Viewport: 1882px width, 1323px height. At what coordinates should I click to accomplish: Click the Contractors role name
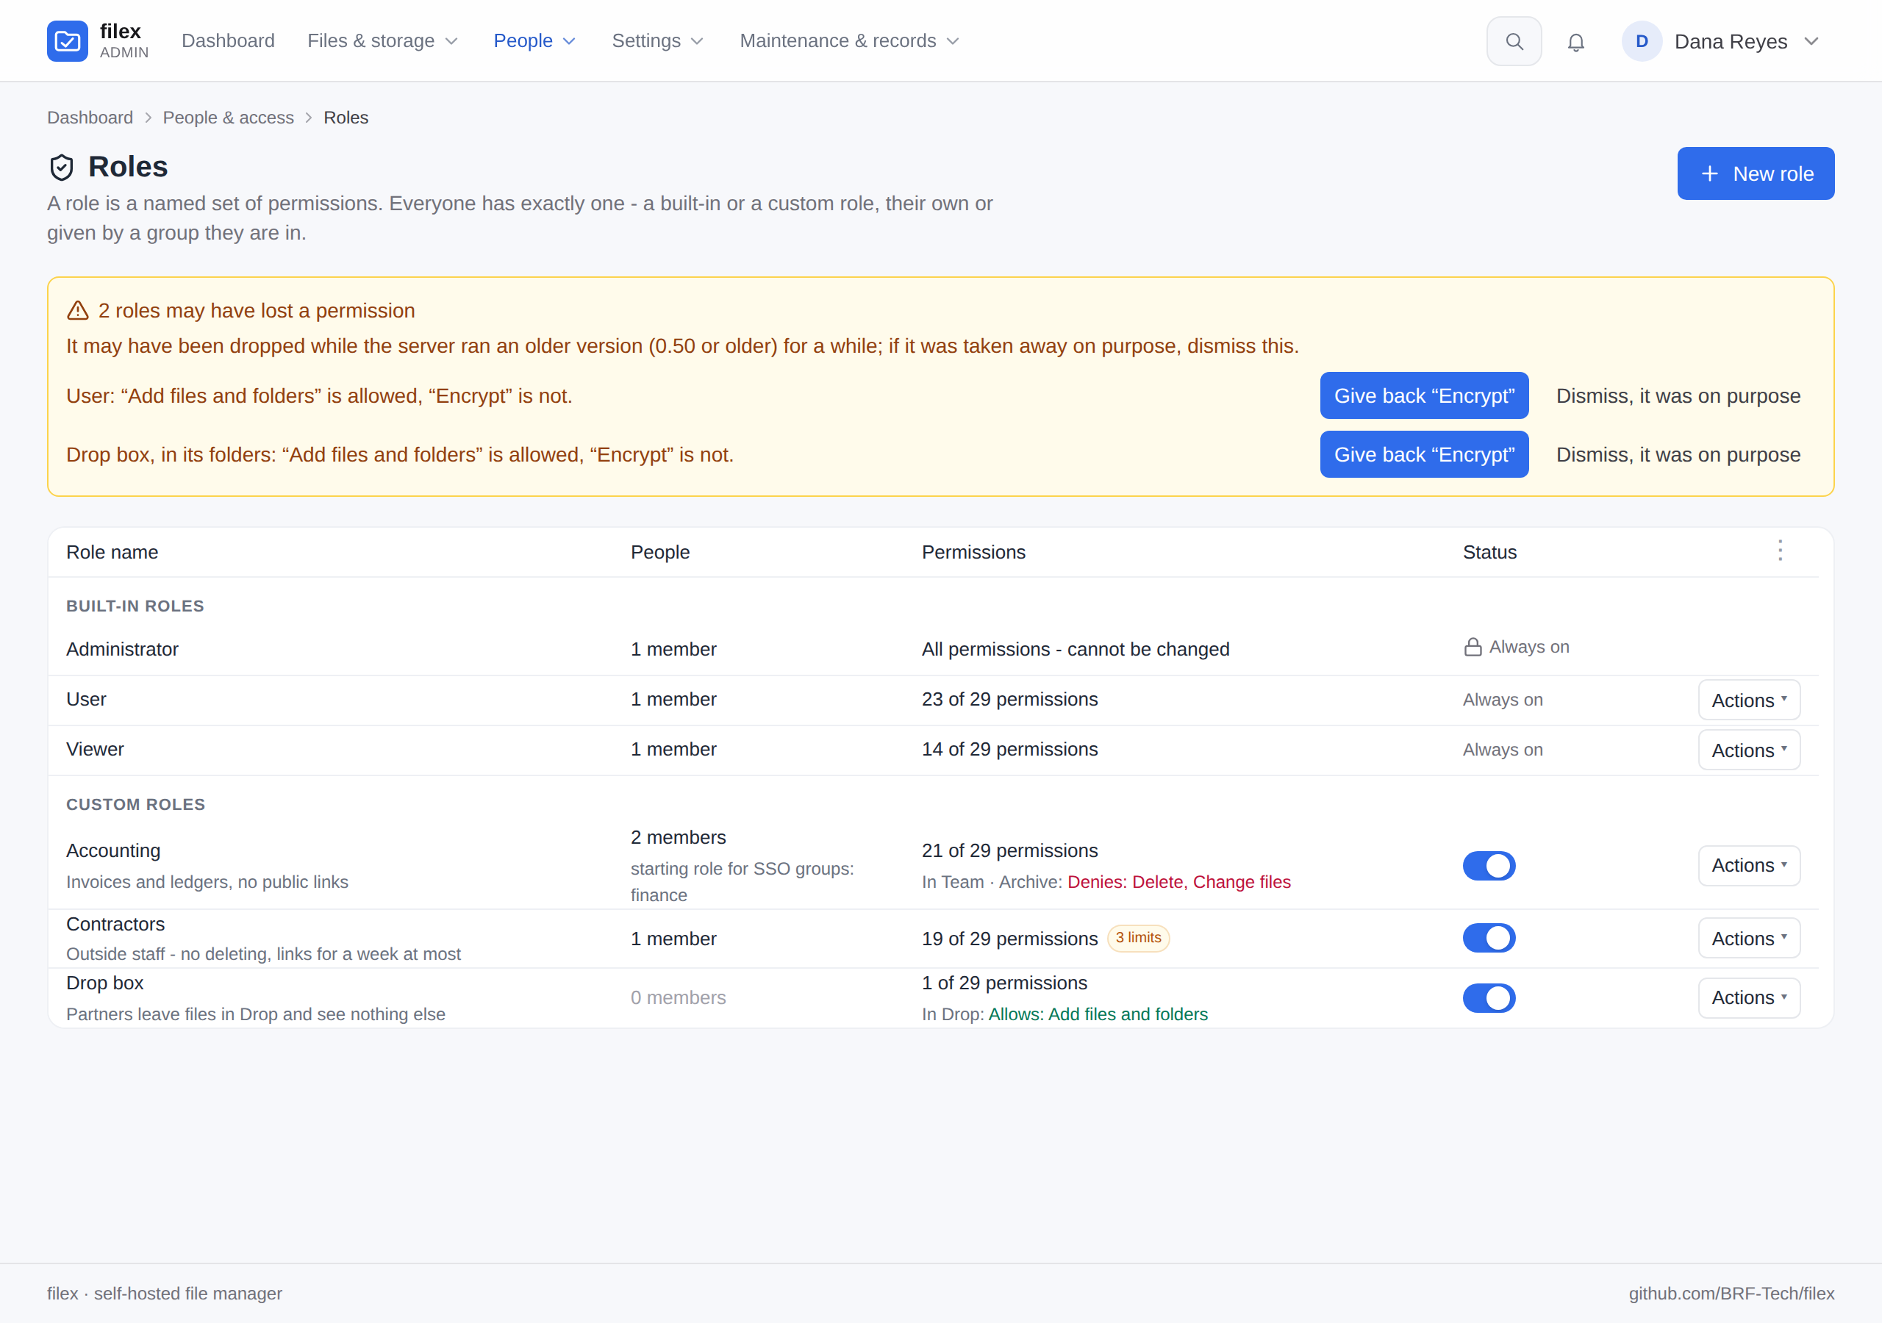115,924
